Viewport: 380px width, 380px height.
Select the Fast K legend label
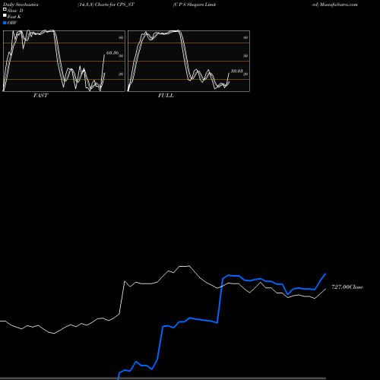(14, 17)
